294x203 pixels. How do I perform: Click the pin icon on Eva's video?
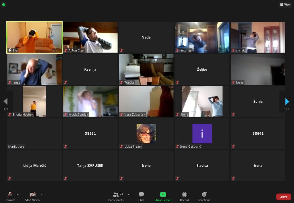tap(10, 50)
